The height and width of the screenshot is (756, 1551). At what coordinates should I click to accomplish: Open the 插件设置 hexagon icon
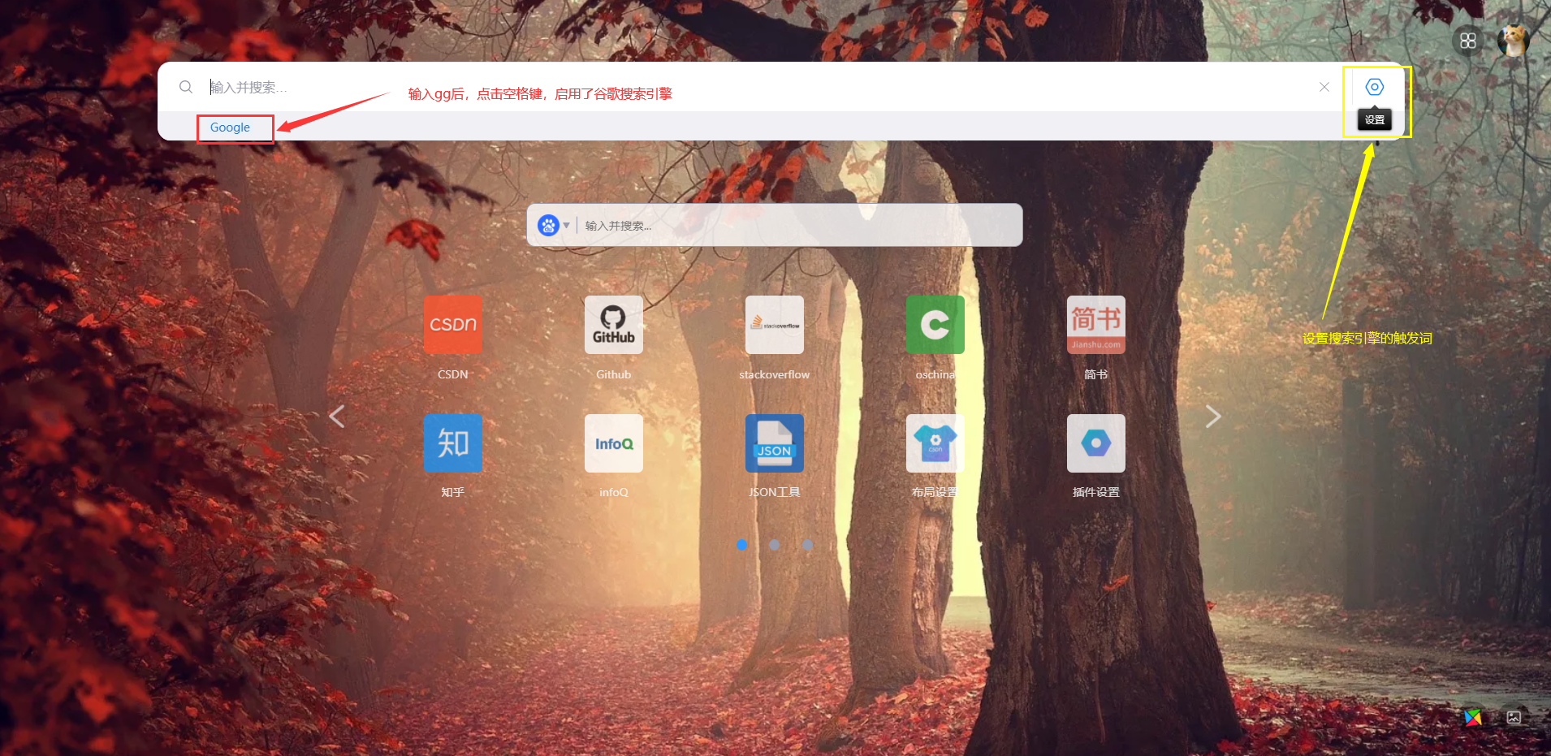coord(1096,443)
